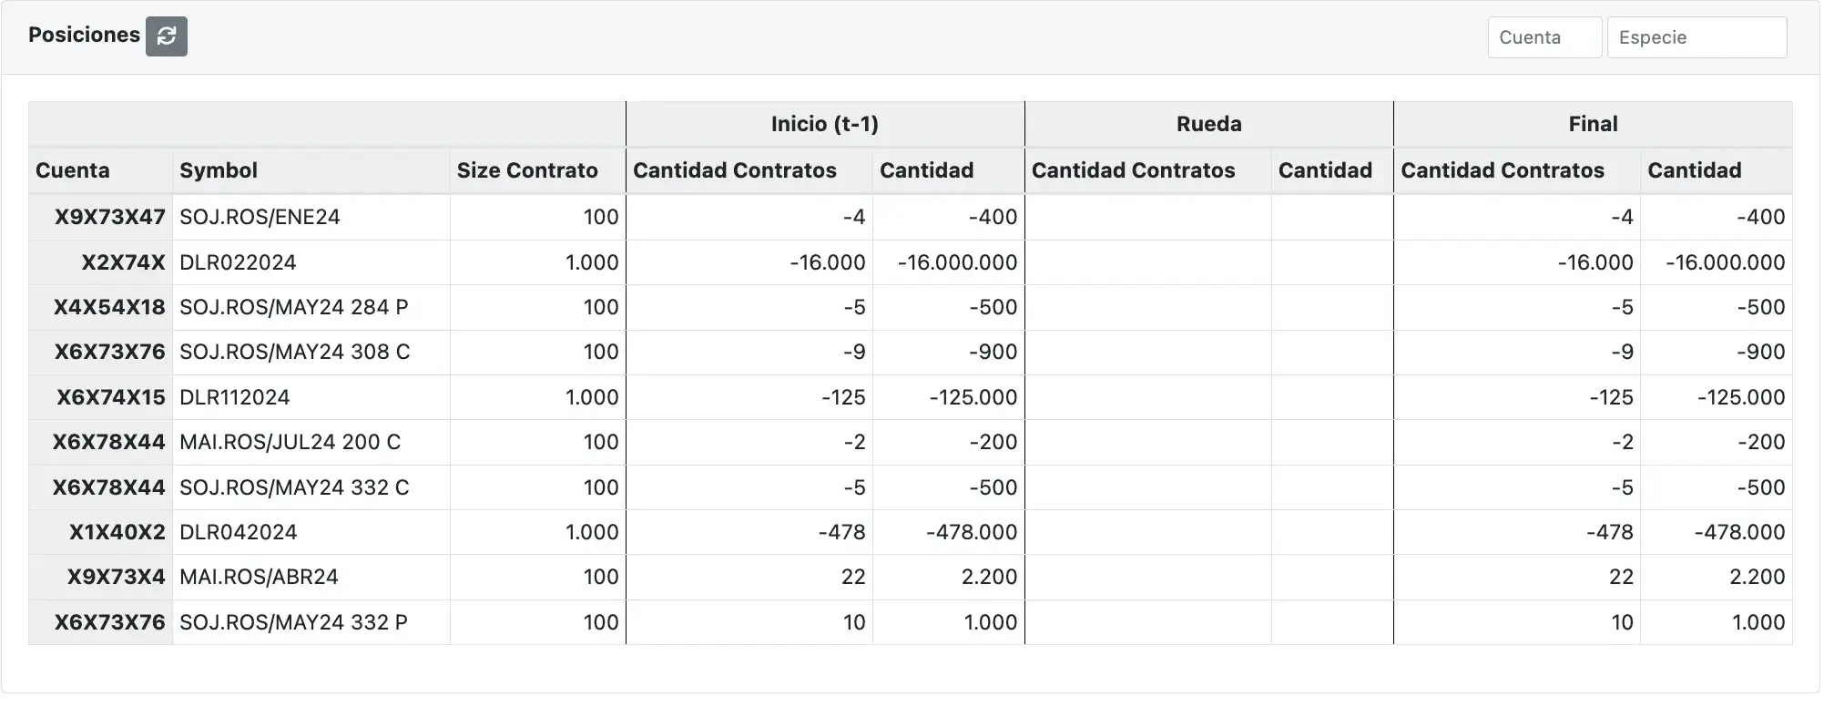Select account X9X73X47 row header

click(x=110, y=218)
